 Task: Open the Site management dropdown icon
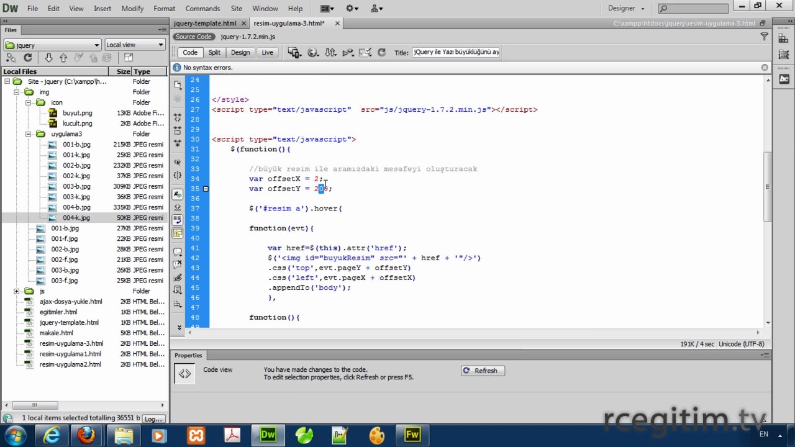point(376,9)
